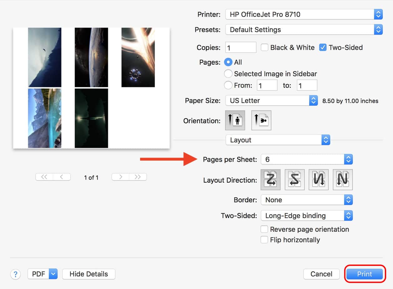Click Hide Details button
This screenshot has width=393, height=289.
(x=89, y=274)
